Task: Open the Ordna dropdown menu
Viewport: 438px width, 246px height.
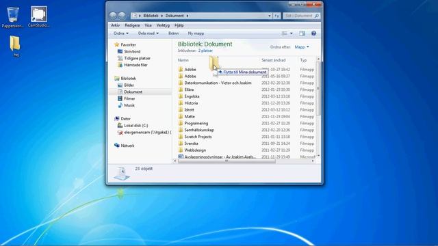Action: coord(121,33)
